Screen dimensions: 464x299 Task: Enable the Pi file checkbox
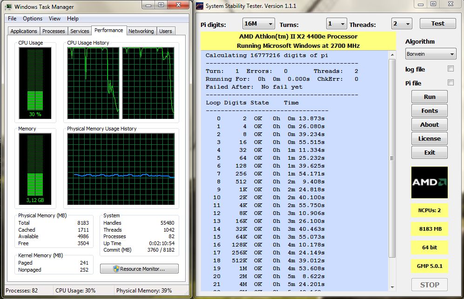pyautogui.click(x=451, y=83)
